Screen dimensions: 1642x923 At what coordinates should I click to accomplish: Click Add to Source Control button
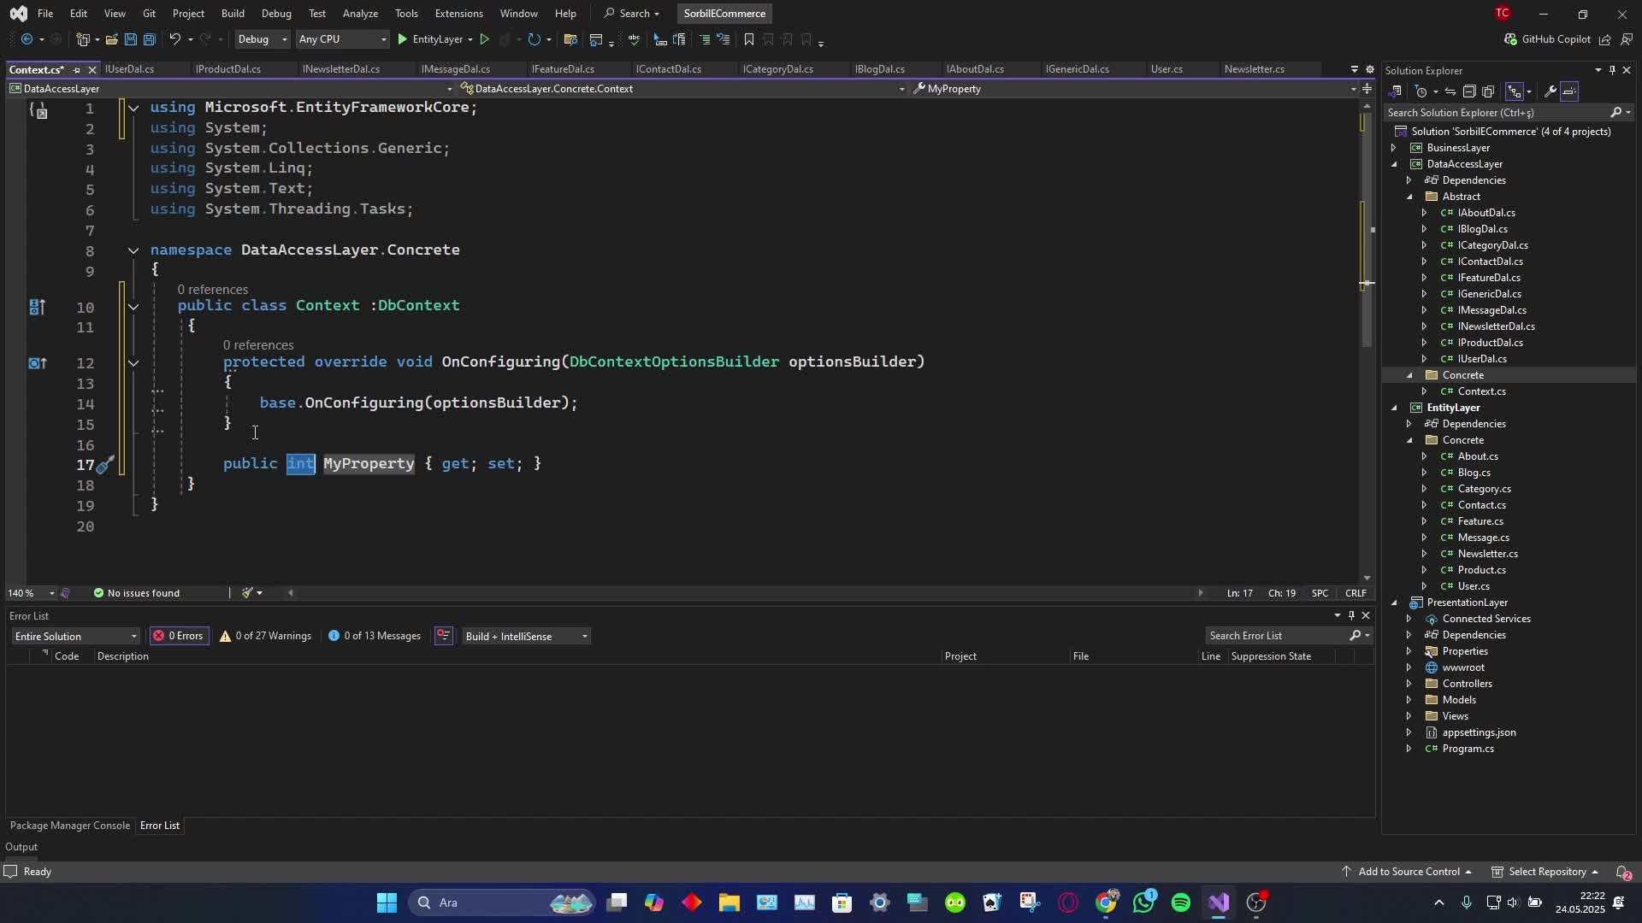[x=1408, y=872]
